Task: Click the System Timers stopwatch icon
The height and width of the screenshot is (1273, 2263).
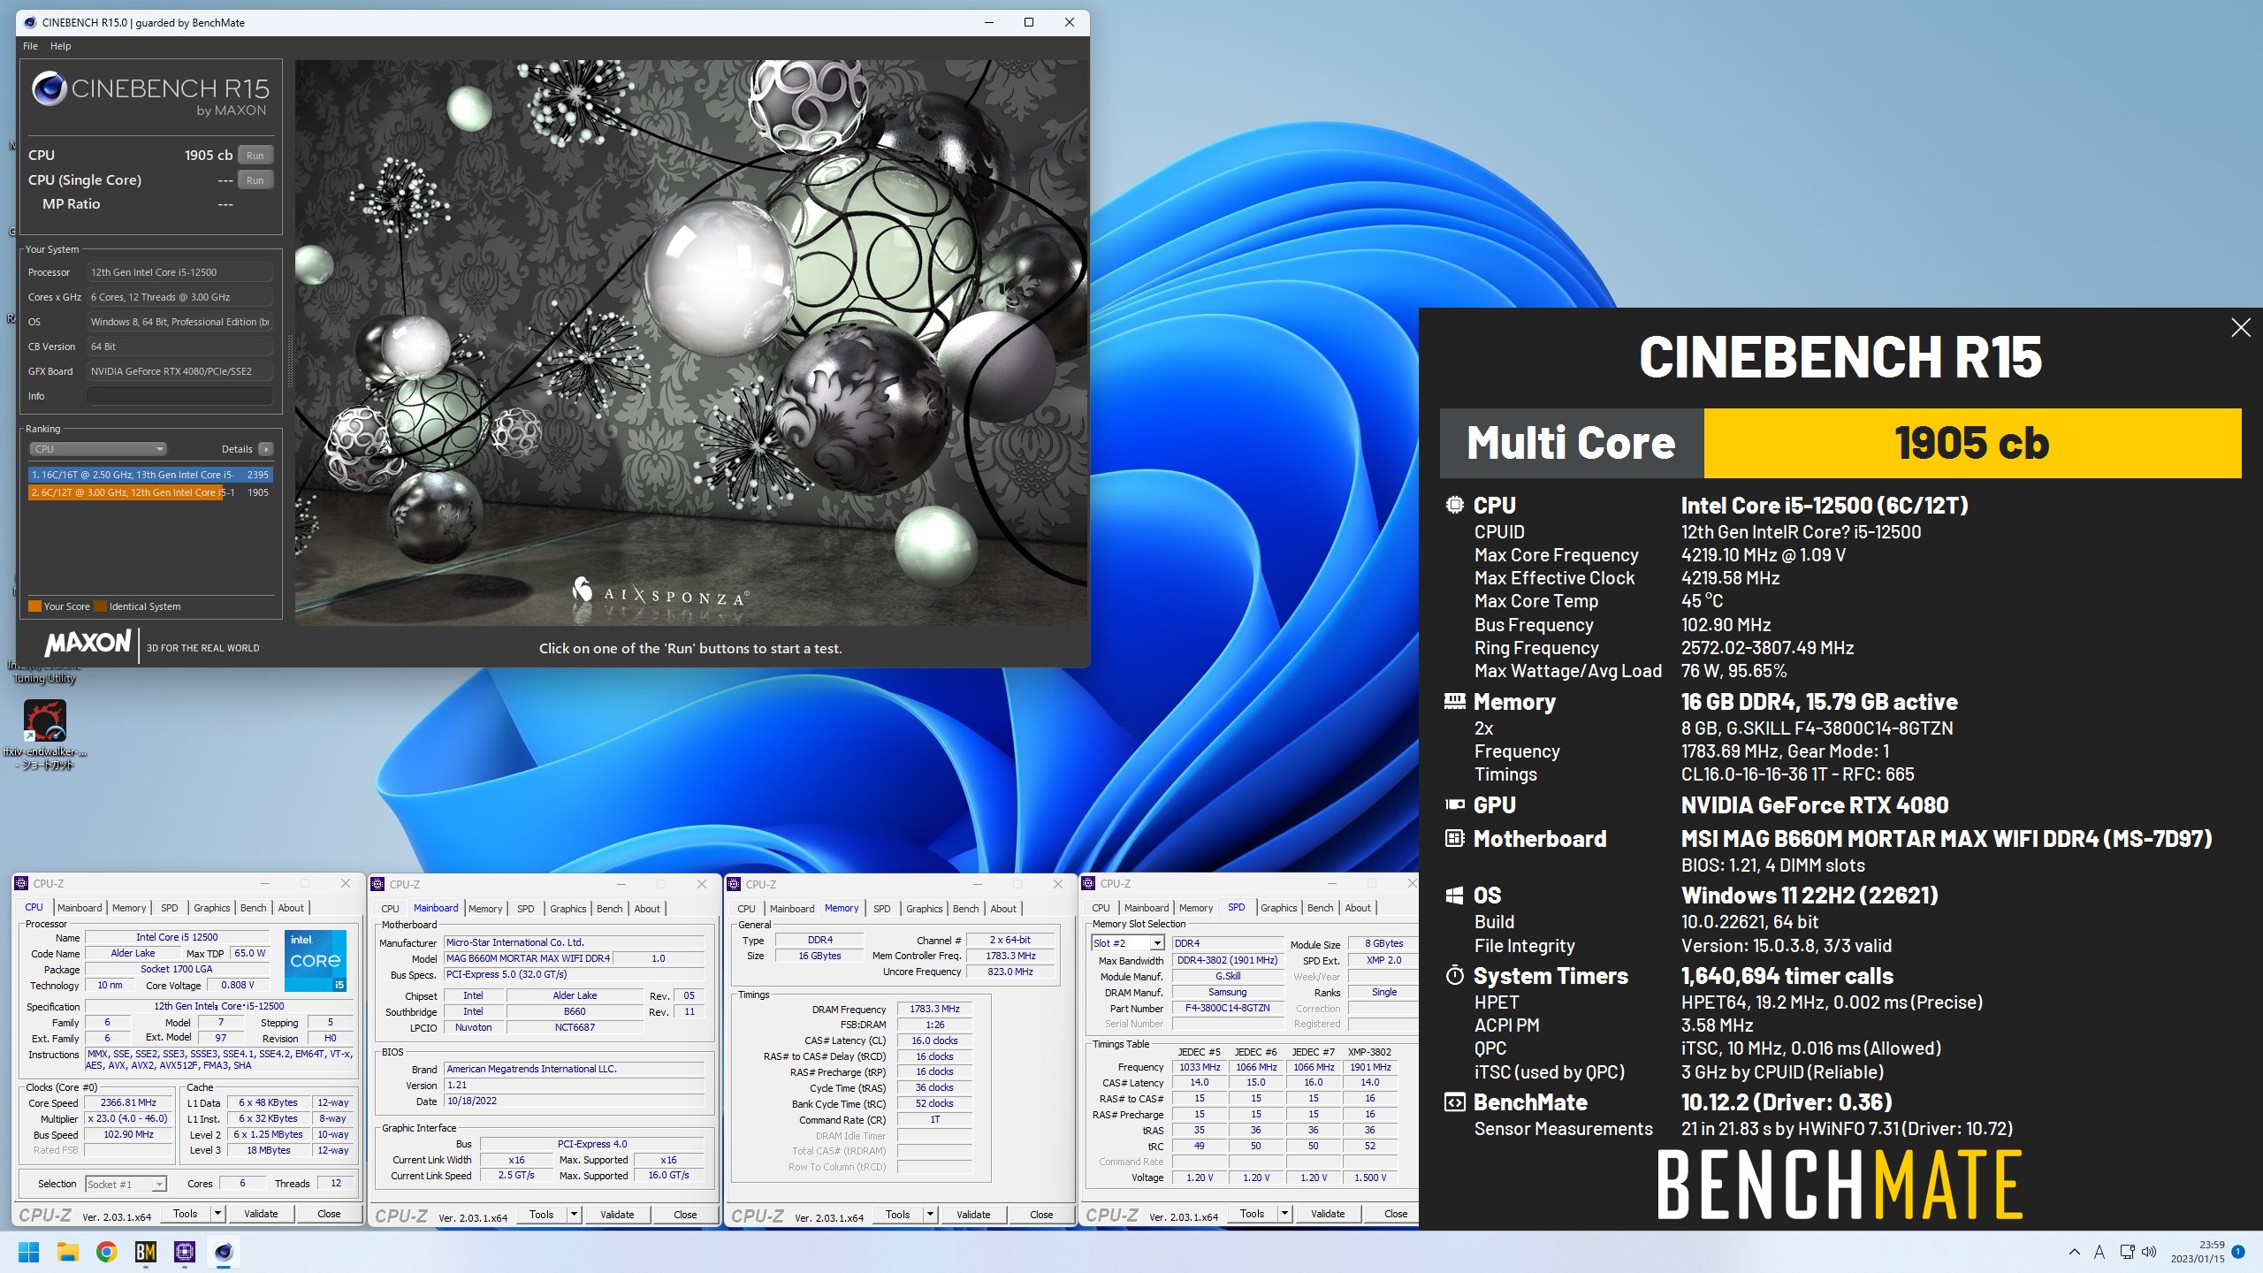Action: pyautogui.click(x=1454, y=976)
